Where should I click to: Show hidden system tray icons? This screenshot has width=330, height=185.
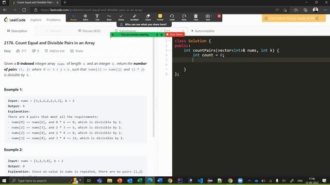click(250, 180)
